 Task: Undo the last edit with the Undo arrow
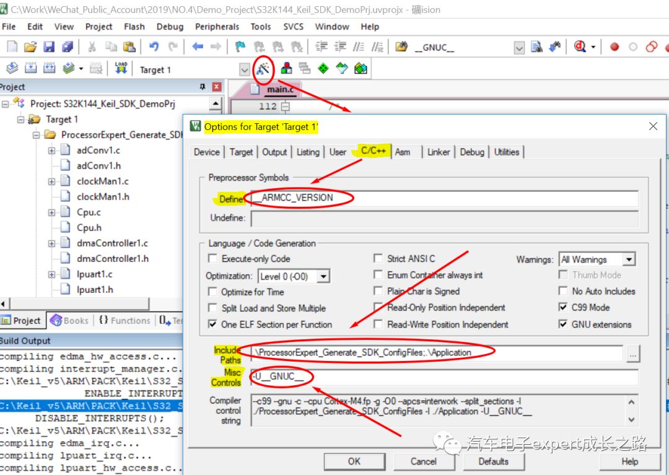[x=154, y=46]
